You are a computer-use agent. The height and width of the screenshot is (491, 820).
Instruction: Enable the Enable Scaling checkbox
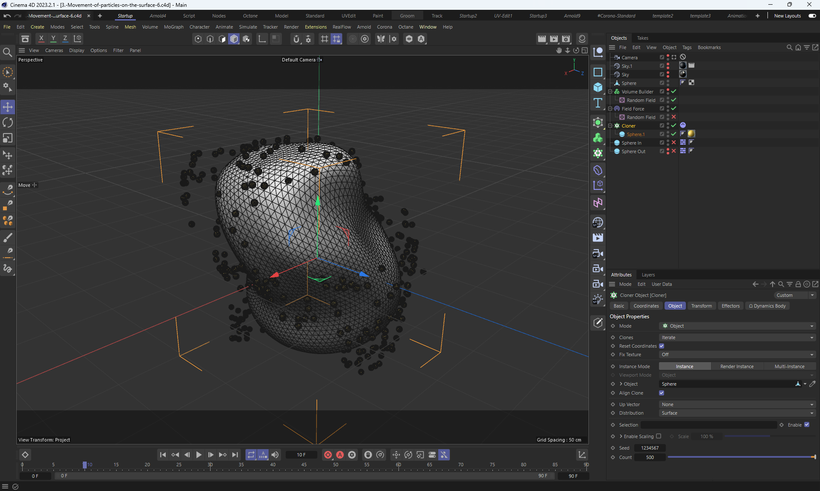coord(659,436)
